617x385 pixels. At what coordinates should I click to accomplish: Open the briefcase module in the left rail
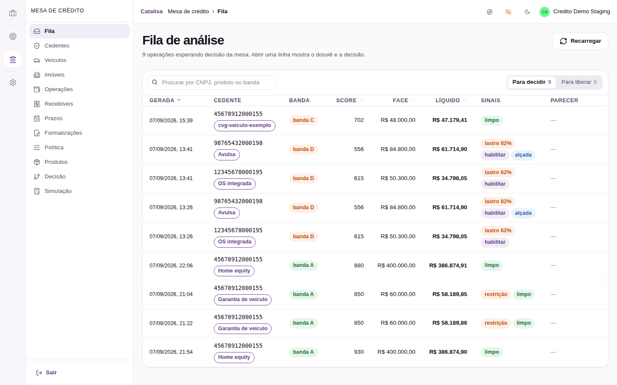[13, 13]
